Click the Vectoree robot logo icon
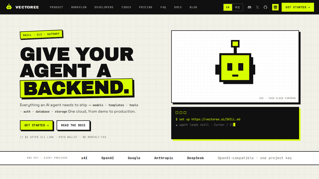The width and height of the screenshot is (319, 179). tap(9, 7)
